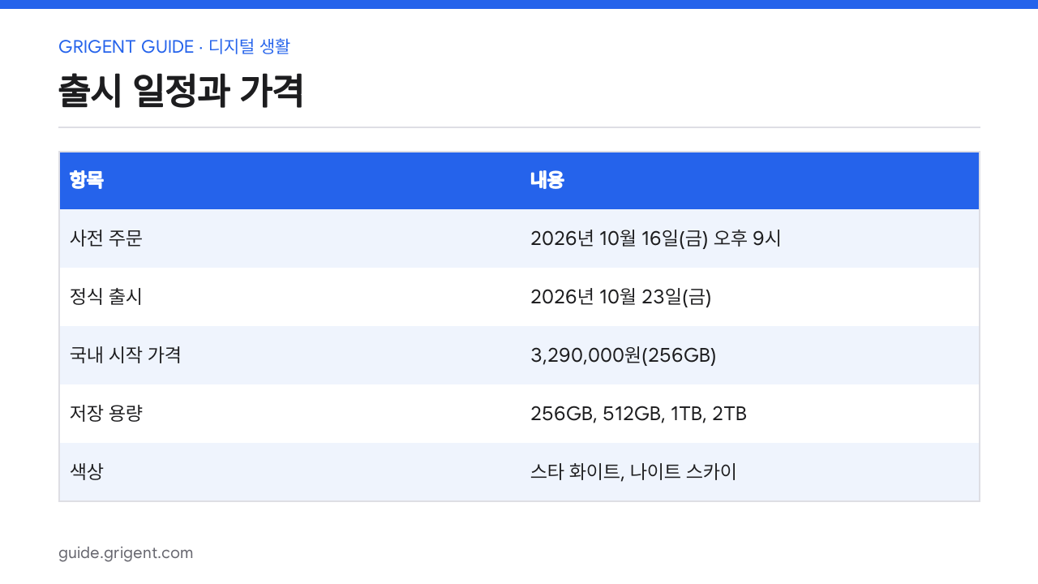Click the 저장 용량 row label

click(106, 414)
